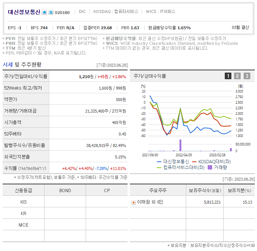Click the 보유지분(%) column header
The width and height of the screenshot is (257, 251).
(x=239, y=190)
